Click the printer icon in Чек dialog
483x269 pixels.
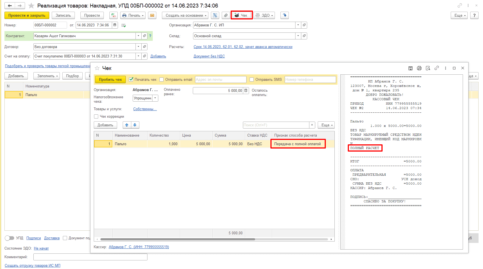419,68
